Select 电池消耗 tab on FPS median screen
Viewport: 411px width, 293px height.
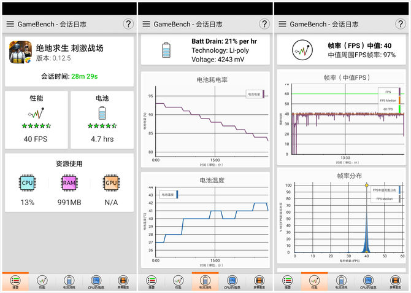point(341,283)
